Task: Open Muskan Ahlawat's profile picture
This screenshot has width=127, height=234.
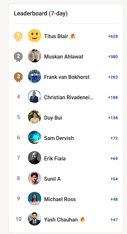Action: (35, 56)
